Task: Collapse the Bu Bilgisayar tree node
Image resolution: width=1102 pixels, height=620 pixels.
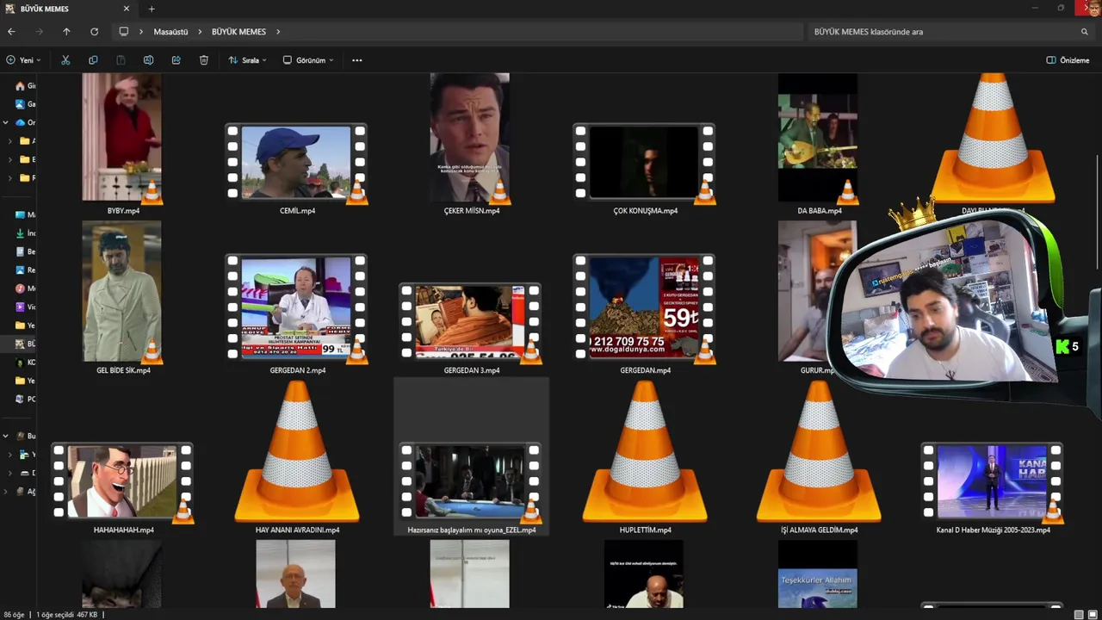Action: [x=6, y=436]
